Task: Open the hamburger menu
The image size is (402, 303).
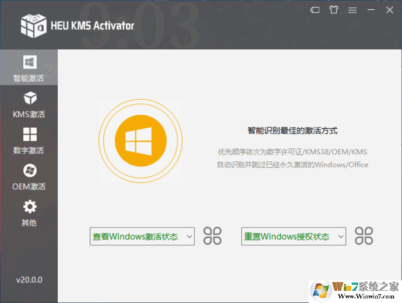Action: click(x=352, y=10)
